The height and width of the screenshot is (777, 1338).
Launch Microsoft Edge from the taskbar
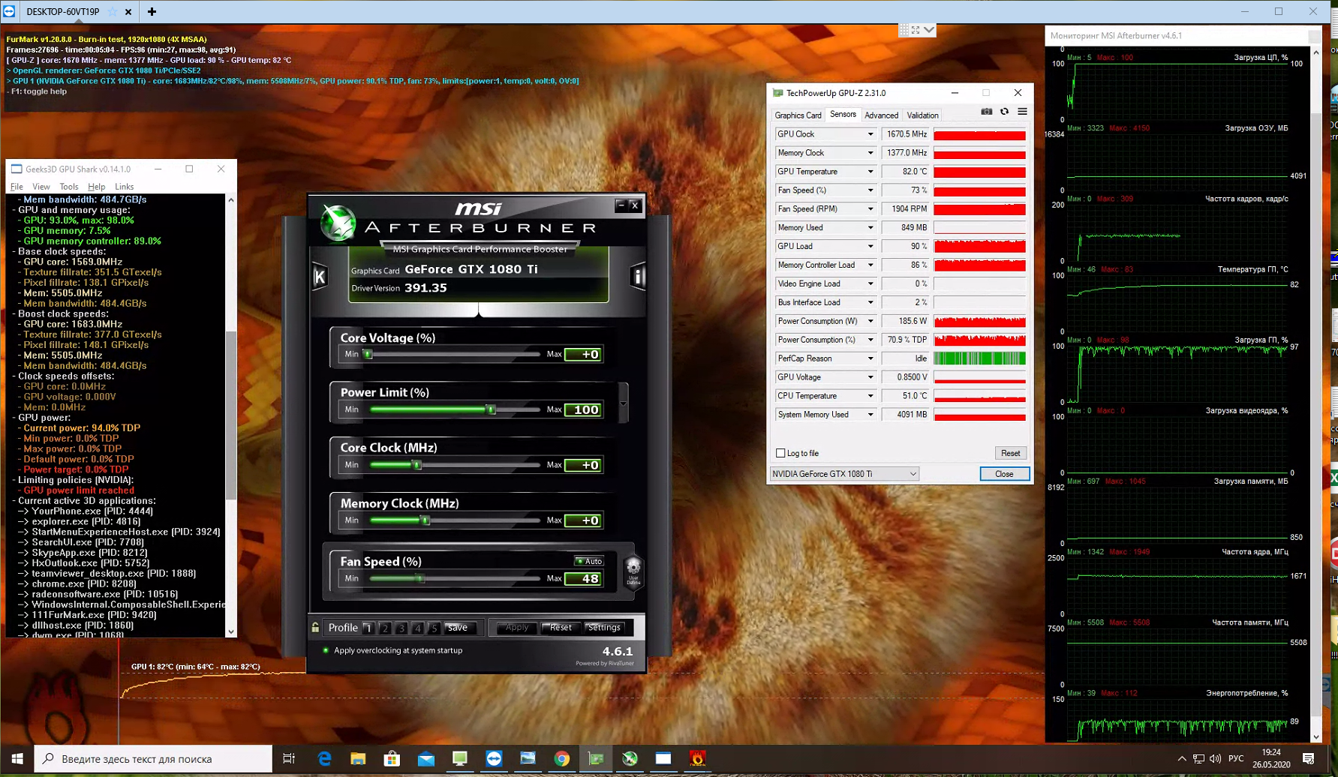point(324,759)
